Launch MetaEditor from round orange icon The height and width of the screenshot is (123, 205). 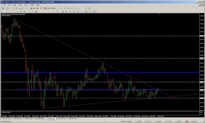(x=41, y=8)
